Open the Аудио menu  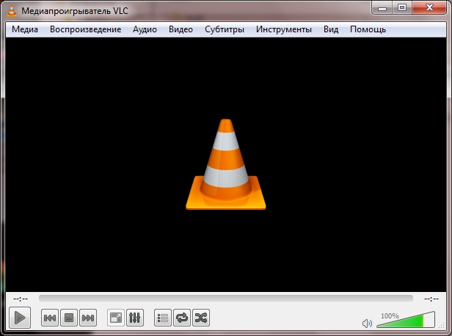click(x=145, y=29)
